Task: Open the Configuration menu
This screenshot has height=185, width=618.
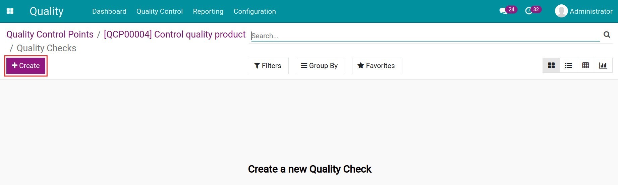Action: point(255,11)
